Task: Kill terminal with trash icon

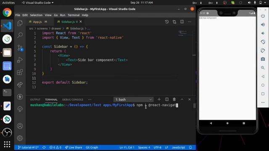Action: [174, 99]
